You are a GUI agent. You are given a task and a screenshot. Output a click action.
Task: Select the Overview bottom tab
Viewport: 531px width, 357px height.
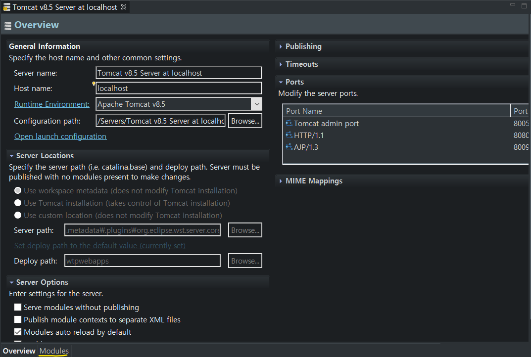[19, 351]
